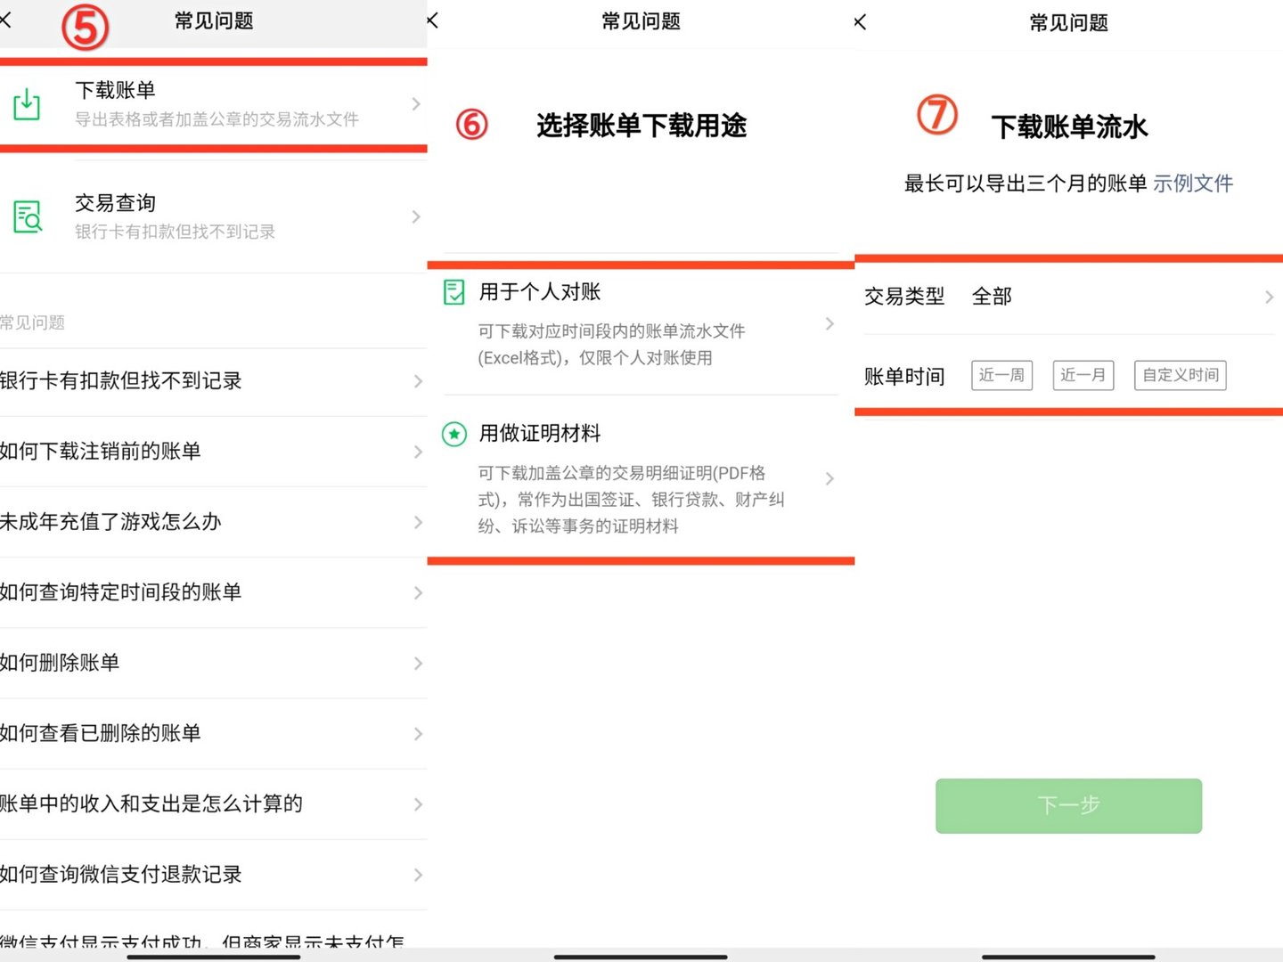Choose the 自定义时间 option
Viewport: 1283px width, 962px height.
pos(1180,375)
